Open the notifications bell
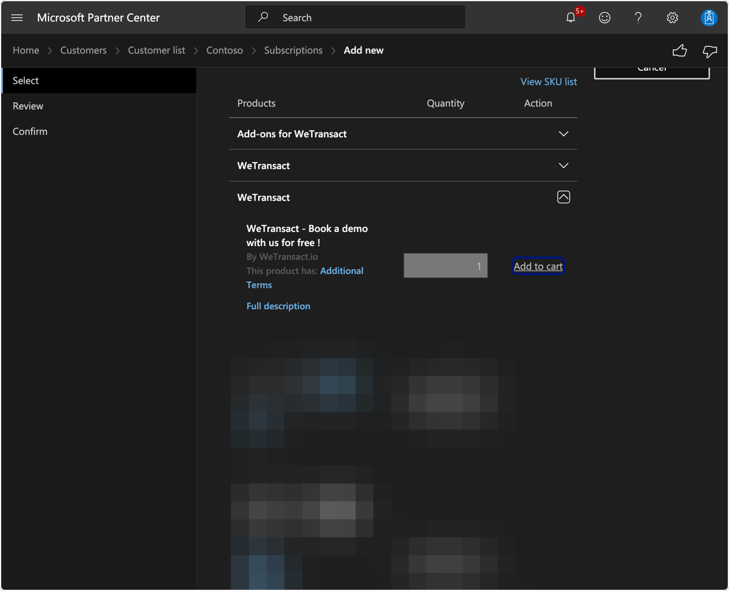 tap(571, 18)
